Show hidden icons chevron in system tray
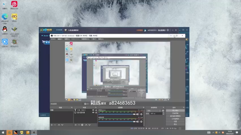The width and height of the screenshot is (241, 135). click(213, 133)
